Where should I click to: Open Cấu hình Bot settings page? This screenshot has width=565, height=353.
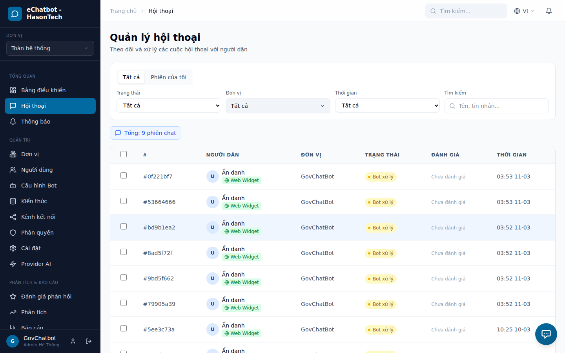click(x=38, y=186)
